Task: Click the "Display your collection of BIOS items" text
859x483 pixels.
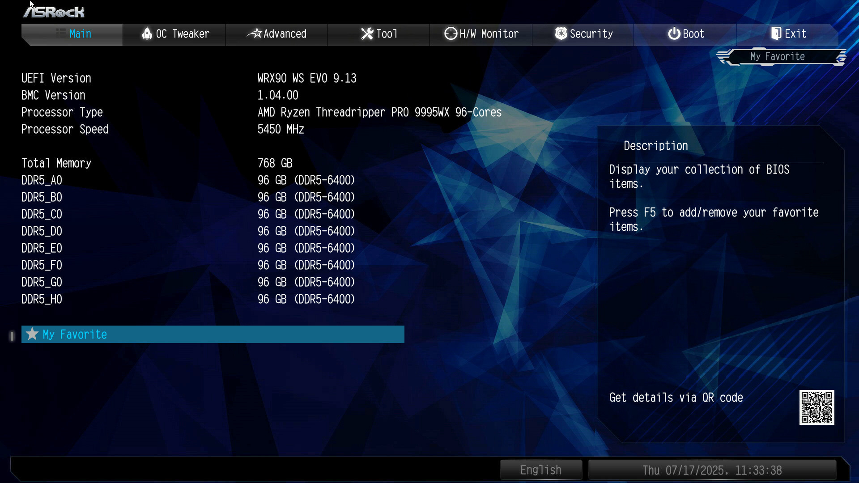Action: [699, 177]
